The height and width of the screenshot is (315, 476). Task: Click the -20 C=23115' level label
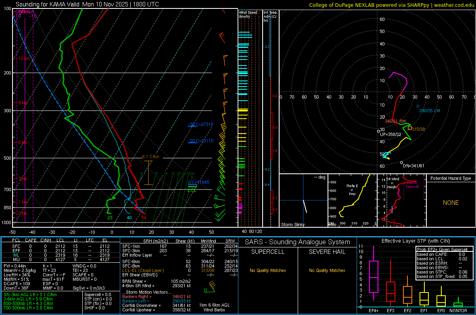[201, 141]
